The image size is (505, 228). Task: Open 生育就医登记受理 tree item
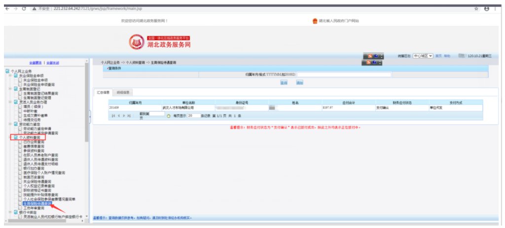[x=36, y=98]
